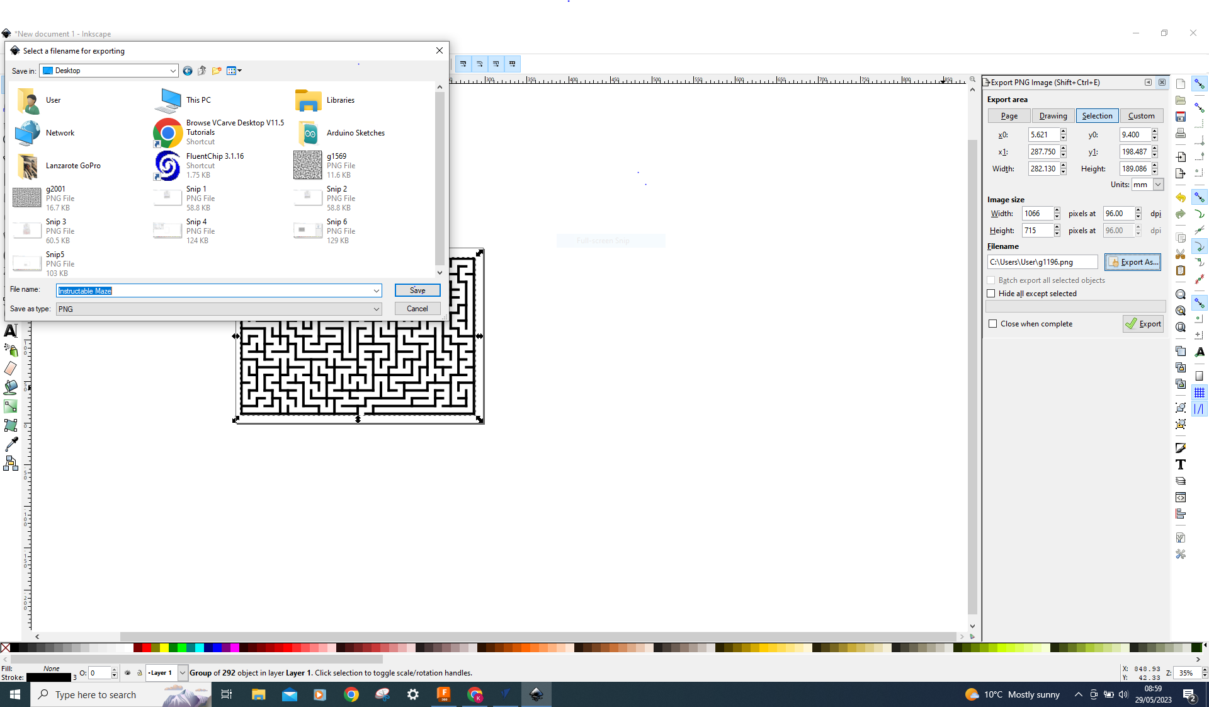Viewport: 1209px width, 707px height.
Task: Enable Close when complete
Action: 994,323
